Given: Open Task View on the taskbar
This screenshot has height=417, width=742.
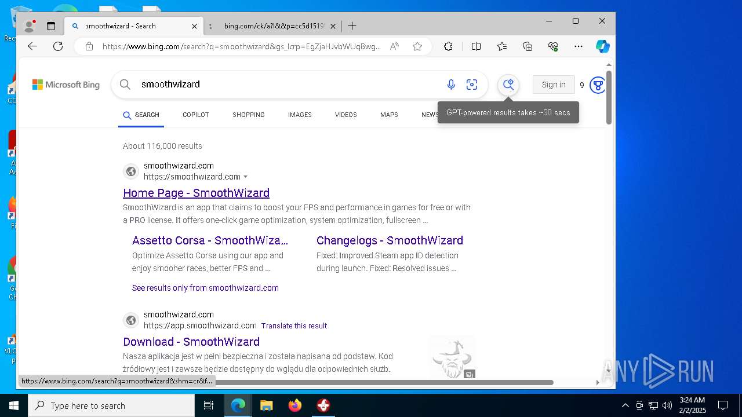Looking at the screenshot, I should pos(209,405).
